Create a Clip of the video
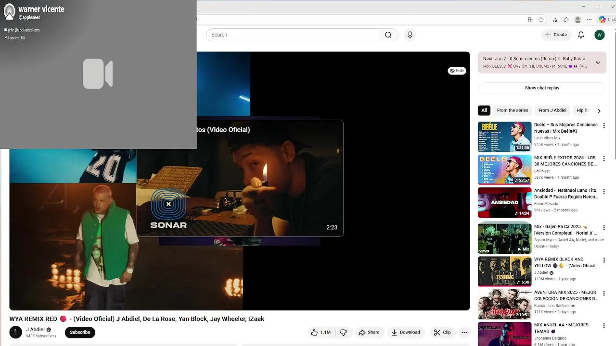Viewport: 616px width, 346px height. 442,332
